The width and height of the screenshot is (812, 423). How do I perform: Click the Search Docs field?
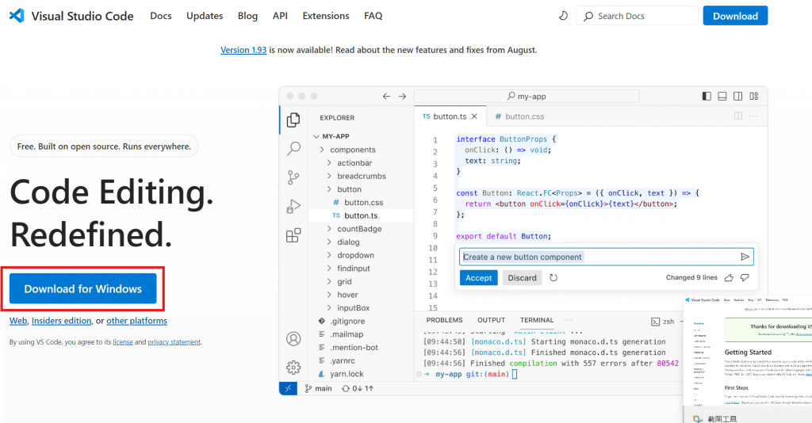point(637,16)
